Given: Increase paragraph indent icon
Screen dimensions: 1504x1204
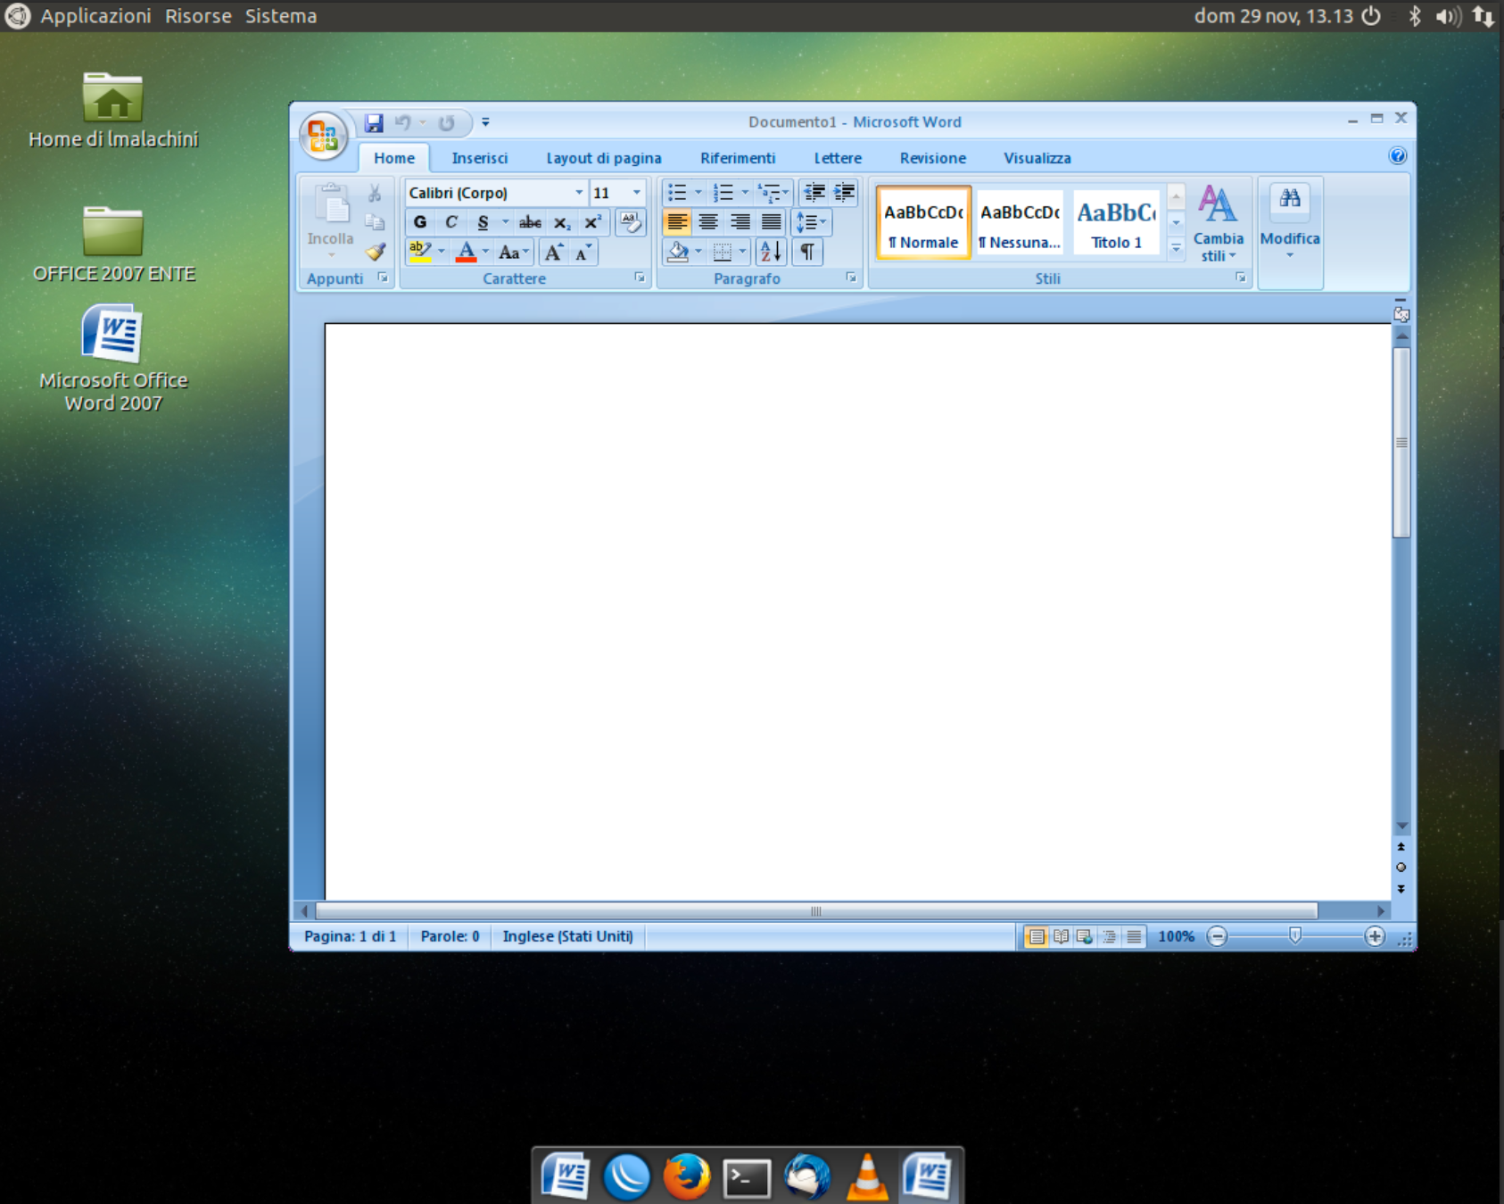Looking at the screenshot, I should 844,192.
